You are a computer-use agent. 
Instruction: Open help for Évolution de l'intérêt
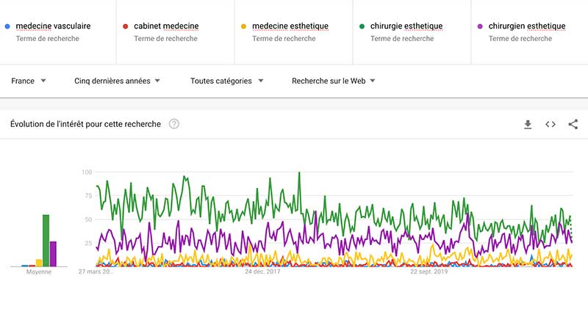(x=174, y=124)
